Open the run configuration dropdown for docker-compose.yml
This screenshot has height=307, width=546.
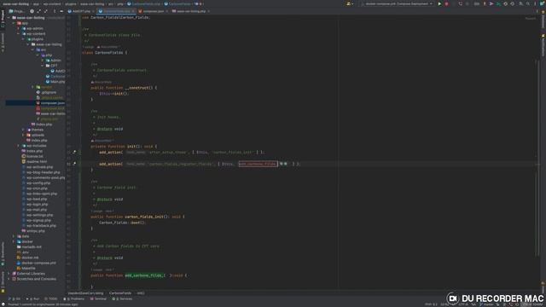(397, 3)
